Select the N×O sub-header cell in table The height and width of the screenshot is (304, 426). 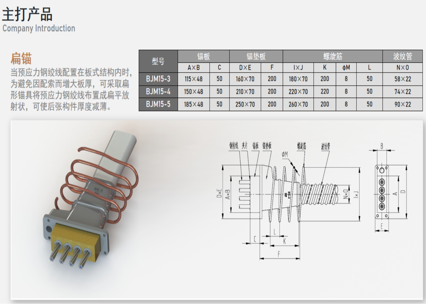(403, 67)
